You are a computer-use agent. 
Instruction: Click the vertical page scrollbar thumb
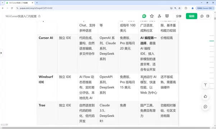[x=215, y=18]
